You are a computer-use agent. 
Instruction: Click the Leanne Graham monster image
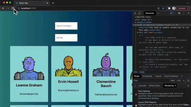point(29,68)
